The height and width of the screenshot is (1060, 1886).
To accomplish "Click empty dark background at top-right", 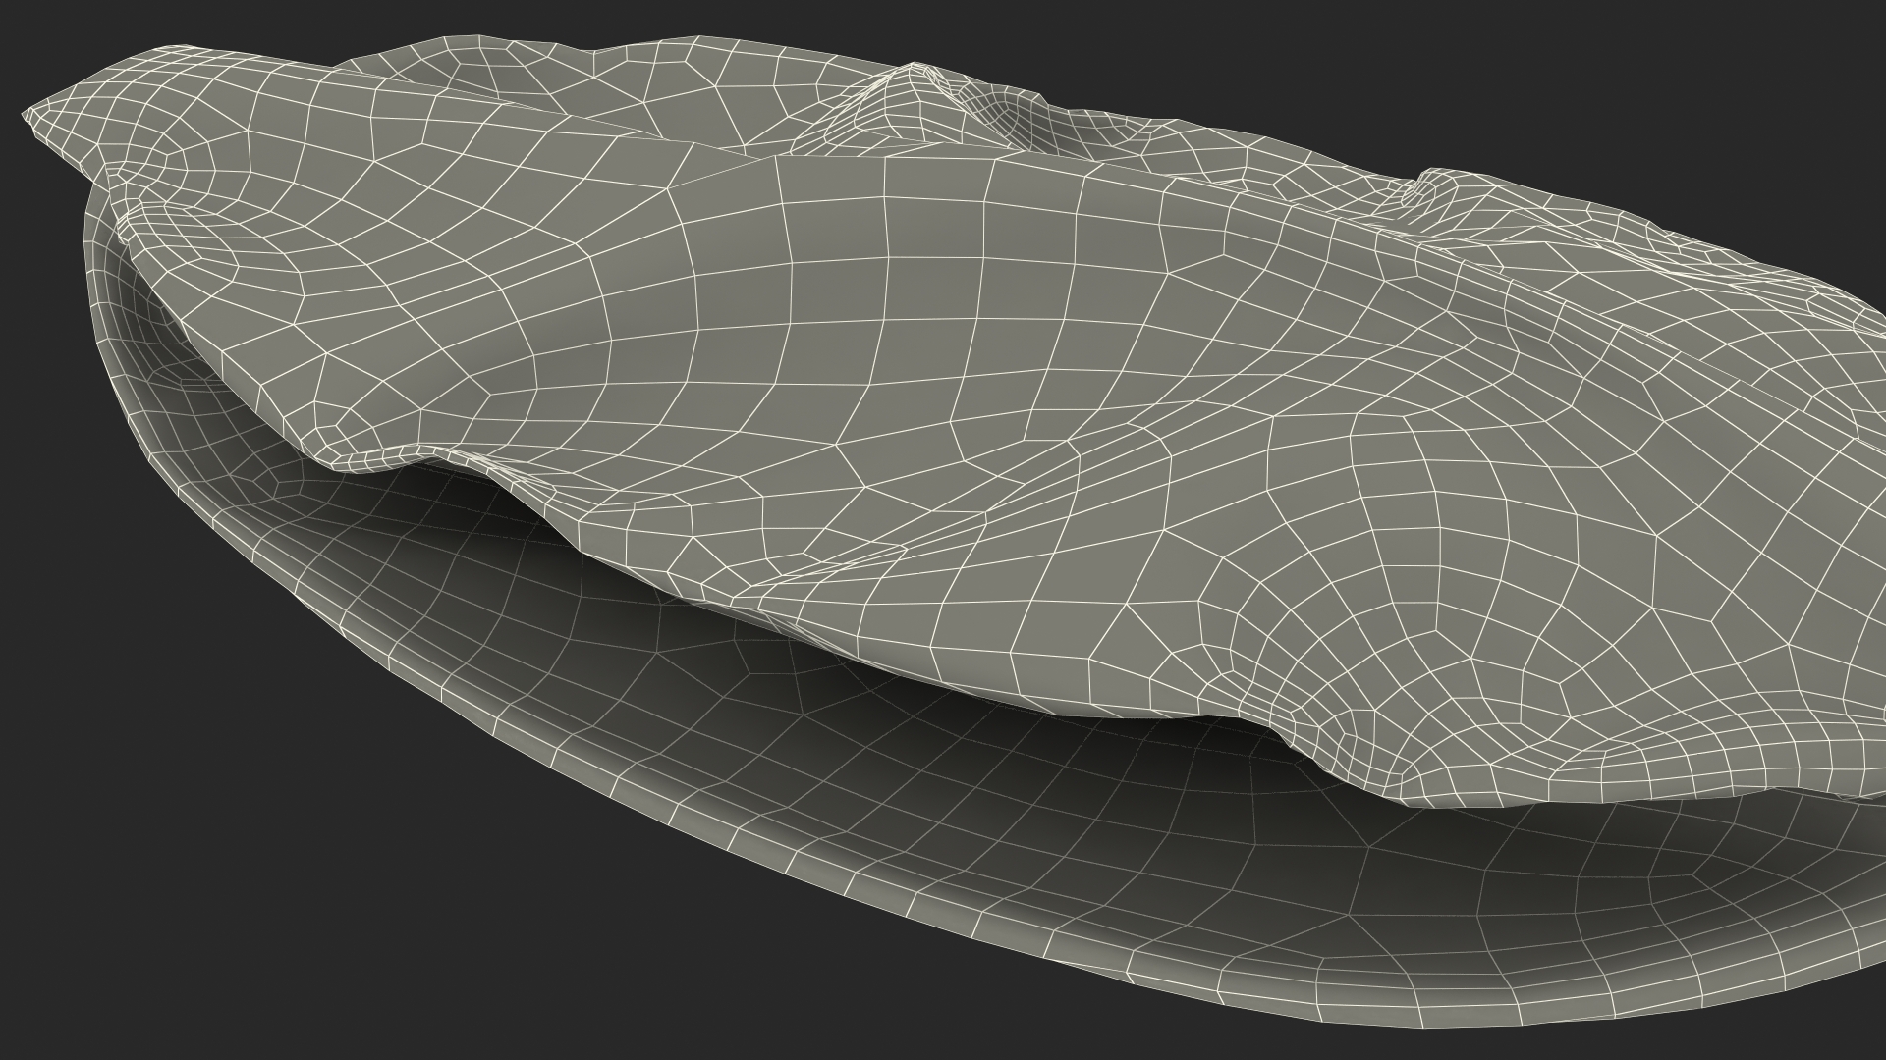I will point(1670,69).
